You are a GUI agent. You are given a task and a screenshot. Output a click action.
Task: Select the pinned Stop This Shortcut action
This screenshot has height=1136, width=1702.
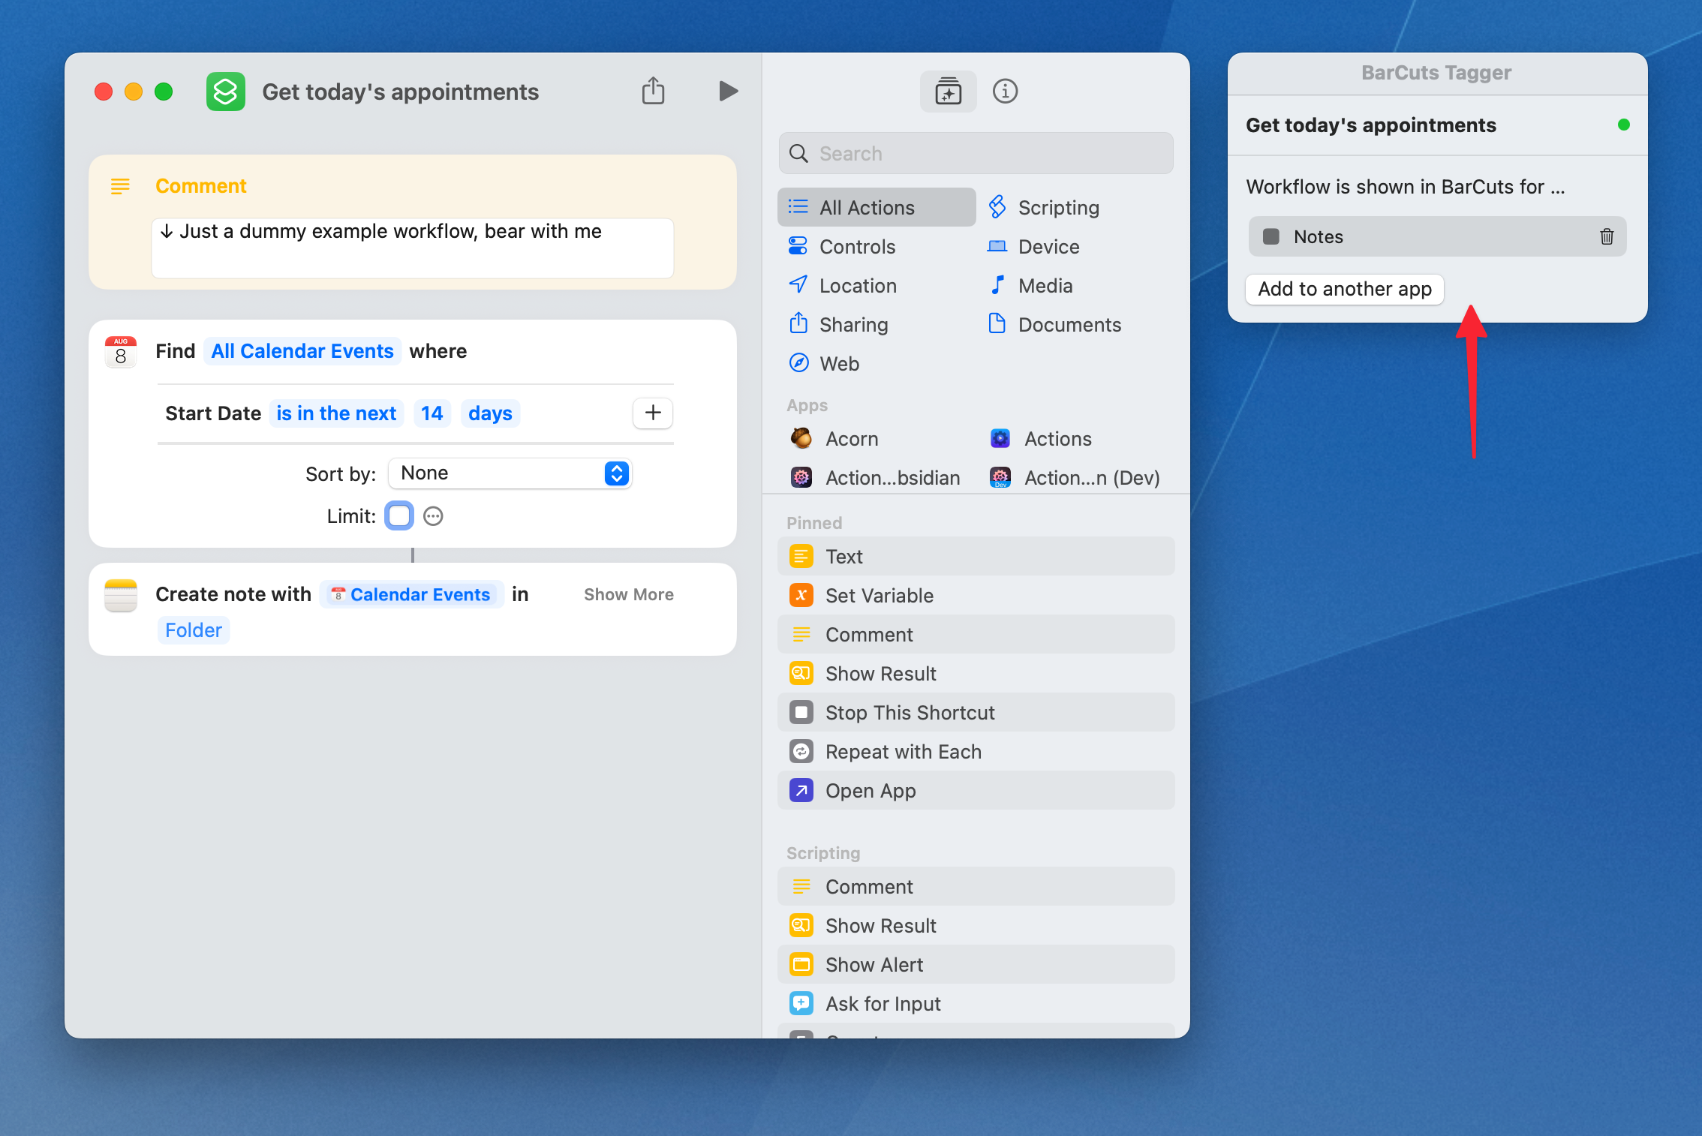(910, 712)
